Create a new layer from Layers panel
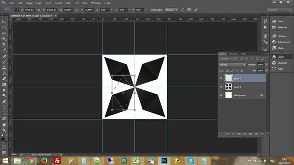 [x=256, y=134]
